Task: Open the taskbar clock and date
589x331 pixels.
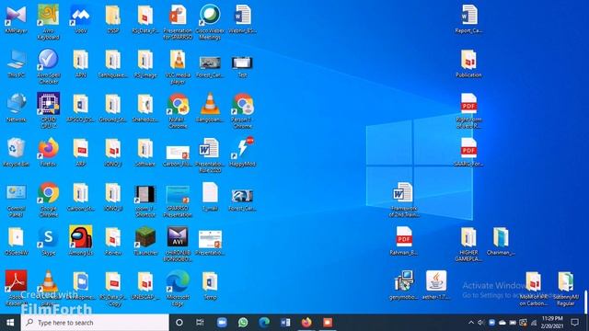Action: tap(552, 323)
